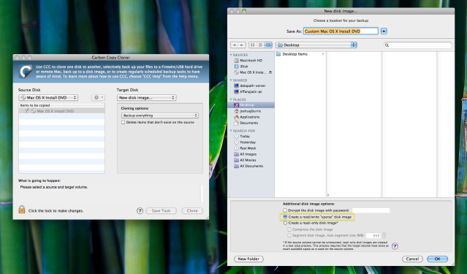Viewport: 467px width, 274px height.
Task: Click the Save As filename field
Action: [341, 31]
